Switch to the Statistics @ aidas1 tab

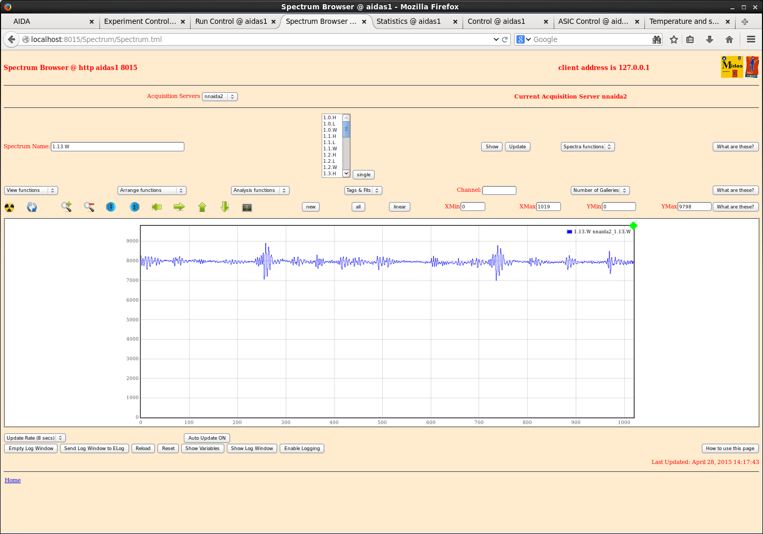[x=409, y=21]
